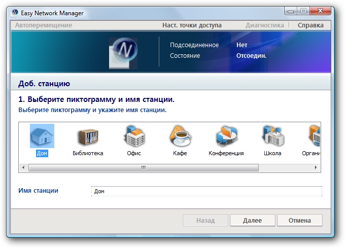Screen dimensions: 345x248
Task: Select the Дом house icon
Action: (x=42, y=135)
